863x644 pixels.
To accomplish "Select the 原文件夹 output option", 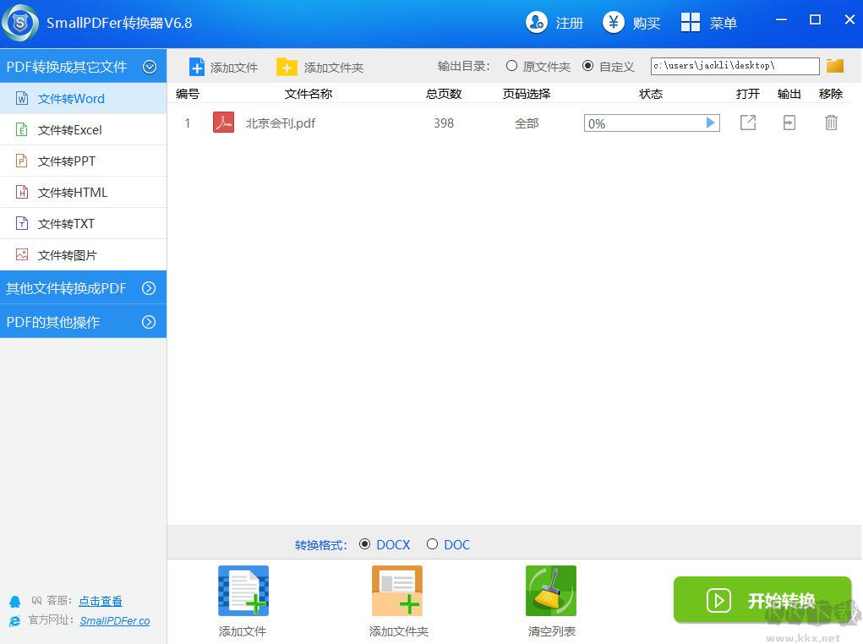I will point(511,65).
